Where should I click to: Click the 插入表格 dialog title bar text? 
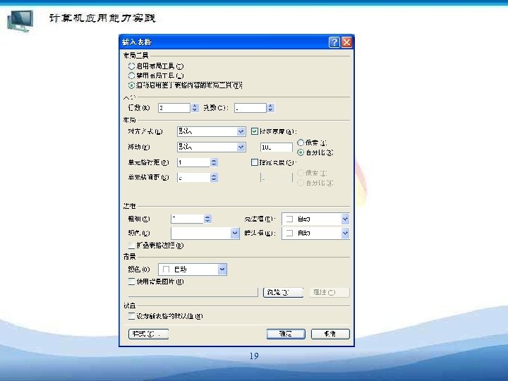click(x=137, y=42)
